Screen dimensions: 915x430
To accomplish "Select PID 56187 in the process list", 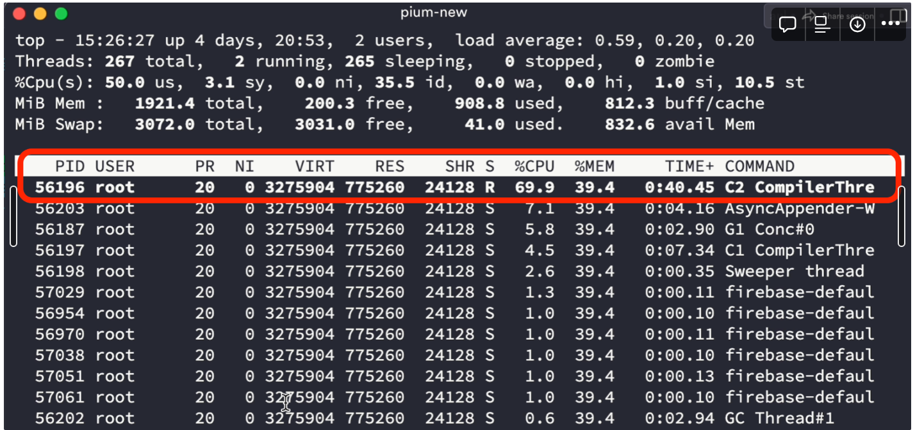I will (x=60, y=229).
